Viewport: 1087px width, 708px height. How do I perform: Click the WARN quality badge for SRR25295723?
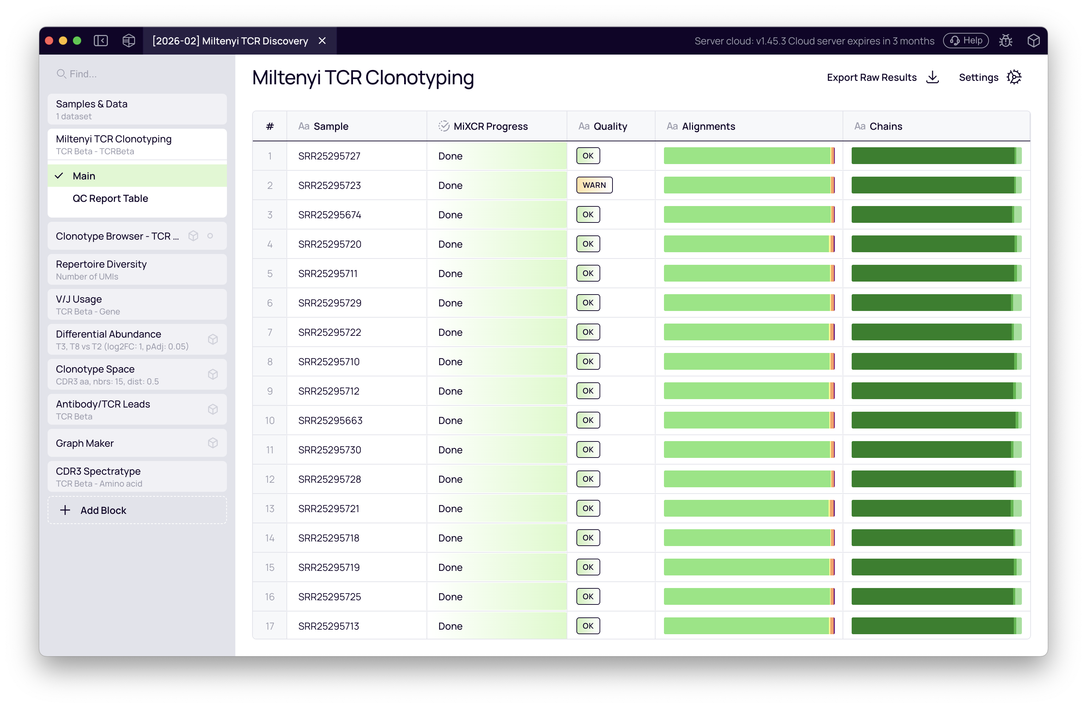[x=594, y=185]
